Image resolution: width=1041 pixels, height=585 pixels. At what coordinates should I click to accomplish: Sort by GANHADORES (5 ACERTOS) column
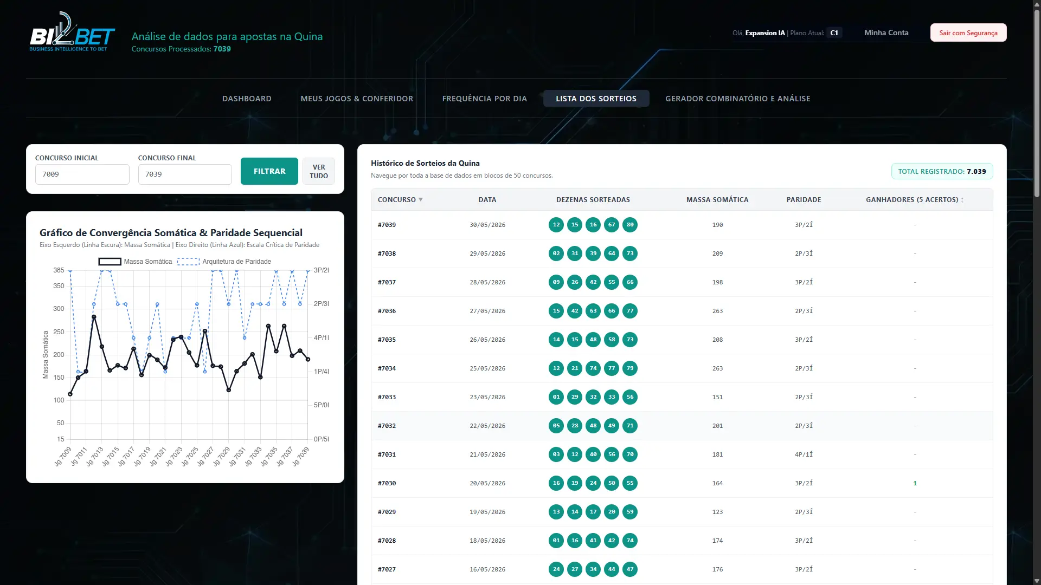915,200
